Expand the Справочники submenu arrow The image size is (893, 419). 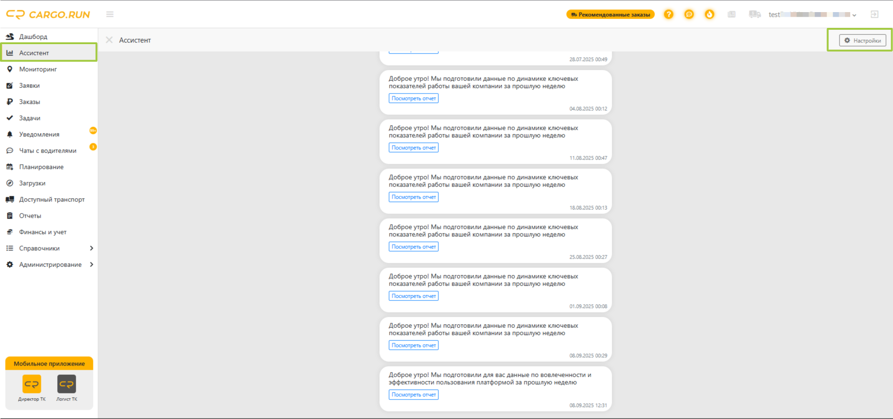(92, 248)
